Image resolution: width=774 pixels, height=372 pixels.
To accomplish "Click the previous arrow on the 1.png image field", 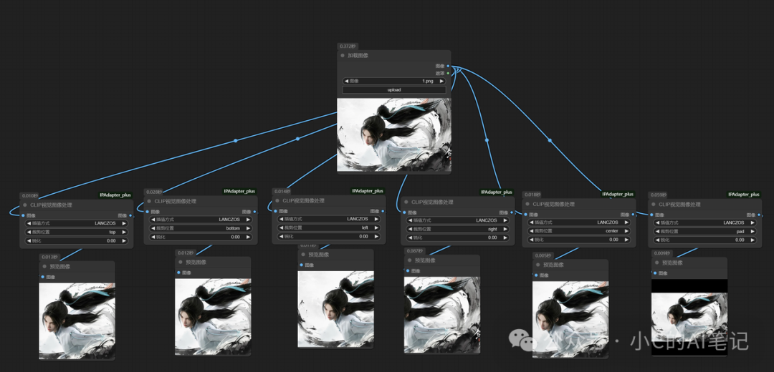I will (347, 81).
